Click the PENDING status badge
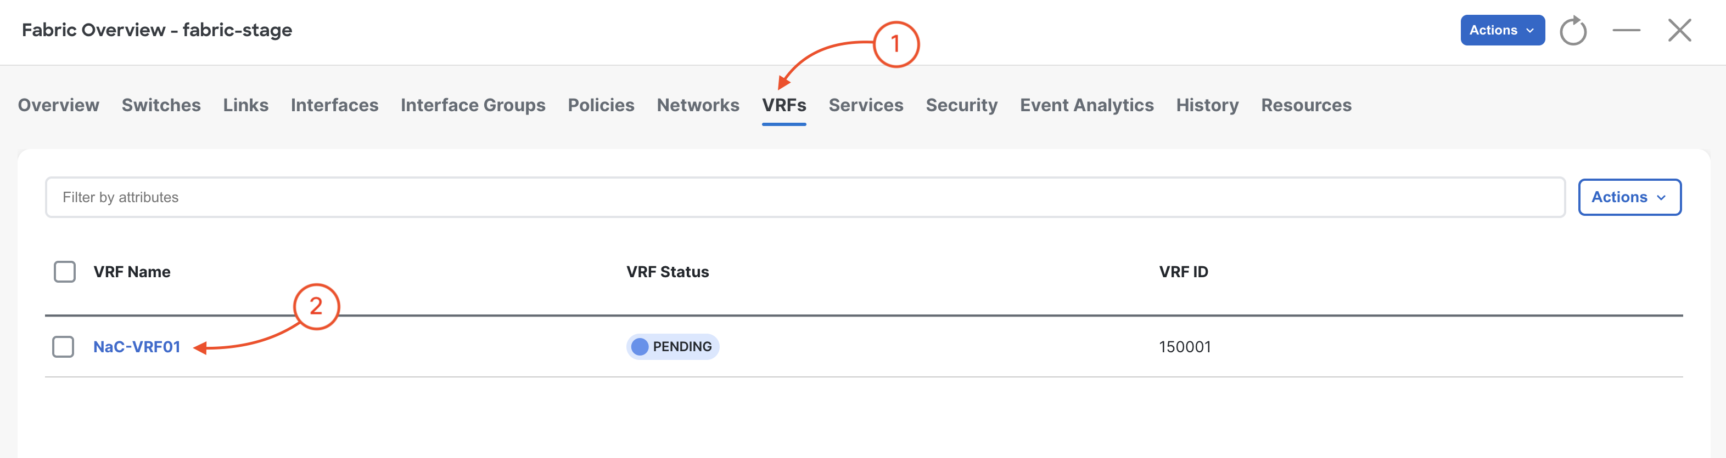1726x458 pixels. [673, 346]
